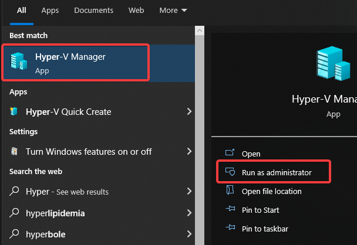This screenshot has width=357, height=245.
Task: Expand the Hyper web result chevron
Action: pyautogui.click(x=189, y=191)
